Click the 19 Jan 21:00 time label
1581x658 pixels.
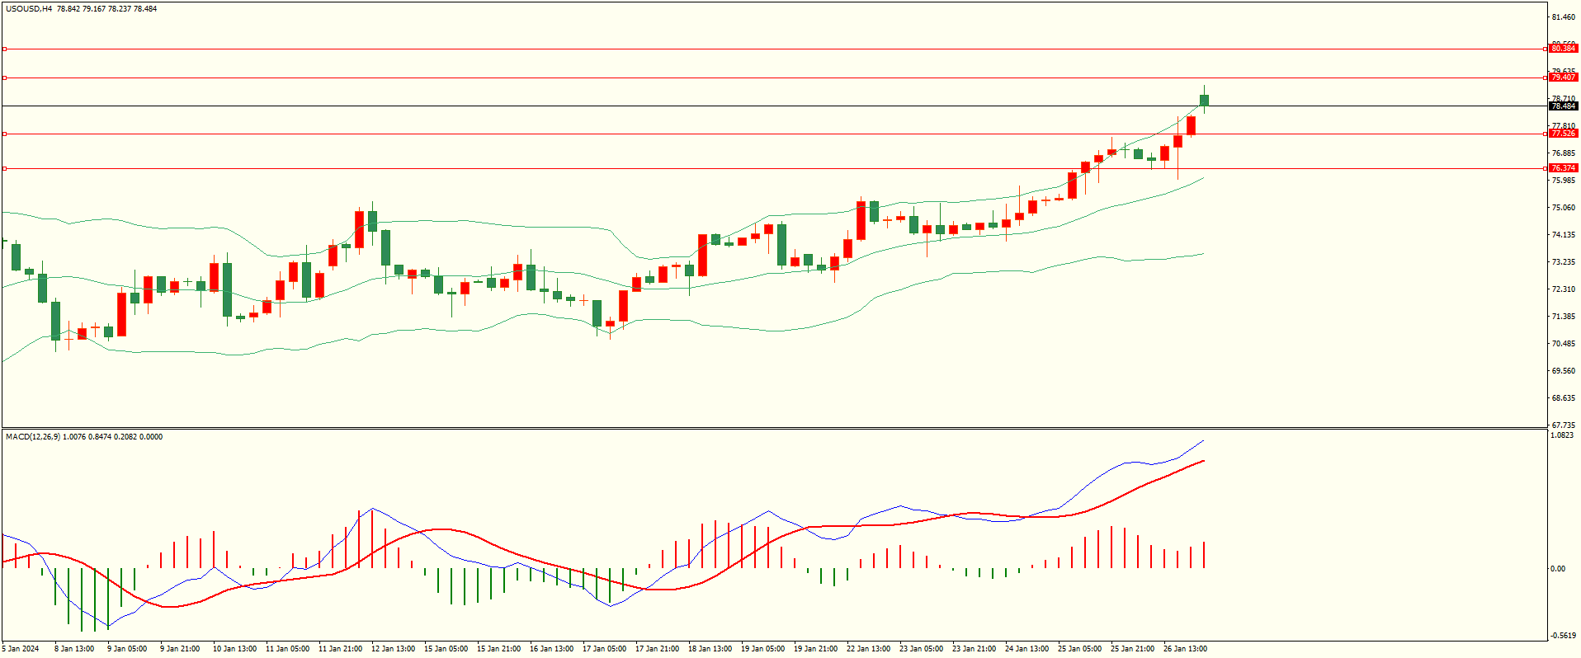tap(815, 649)
